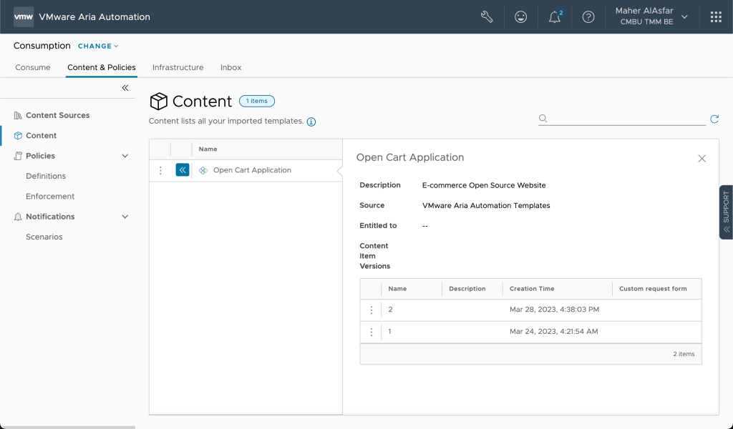Go to Content Sources in sidebar
The image size is (733, 429).
[x=57, y=115]
